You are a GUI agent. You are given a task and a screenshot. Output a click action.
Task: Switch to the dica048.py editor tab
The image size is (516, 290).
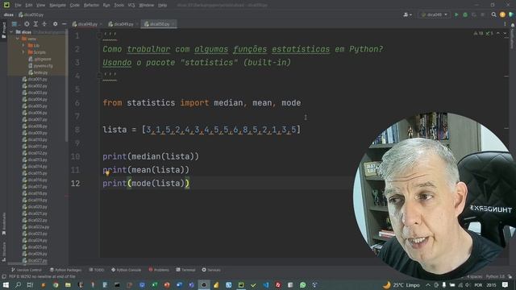tap(87, 24)
